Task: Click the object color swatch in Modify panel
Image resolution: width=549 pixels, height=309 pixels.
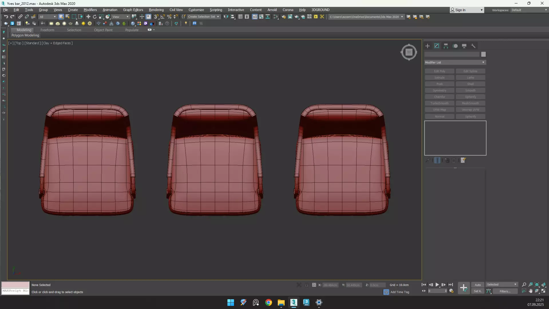Action: coord(483,54)
